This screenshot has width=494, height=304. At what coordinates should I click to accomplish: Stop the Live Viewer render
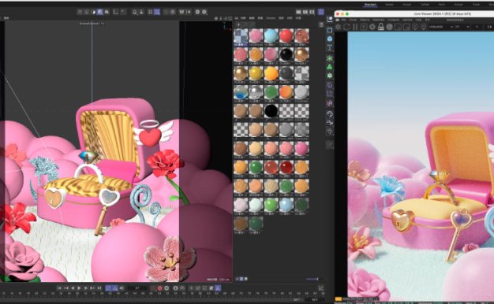coord(363,27)
